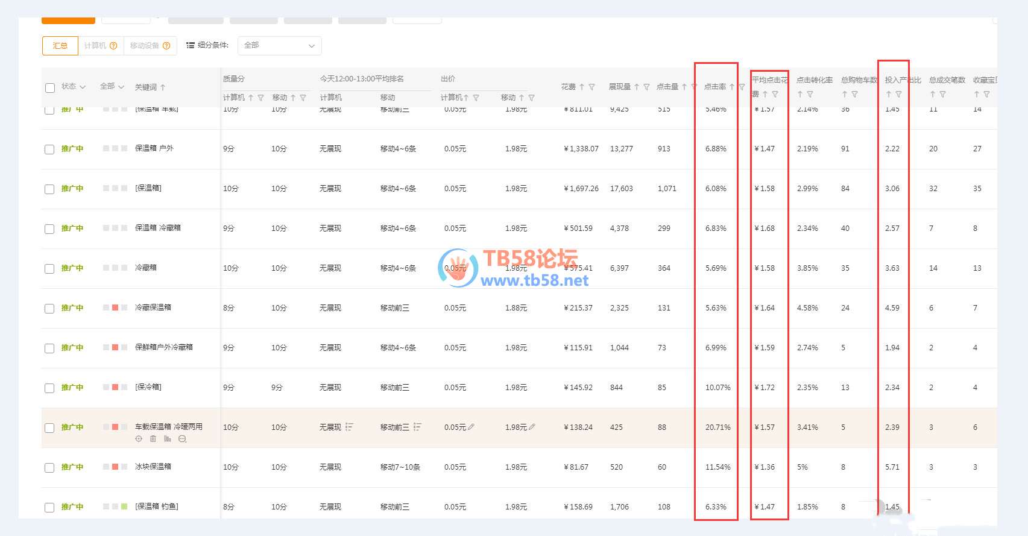Sort by 展现量 using its arrow icon
The width and height of the screenshot is (1028, 536).
(x=637, y=87)
